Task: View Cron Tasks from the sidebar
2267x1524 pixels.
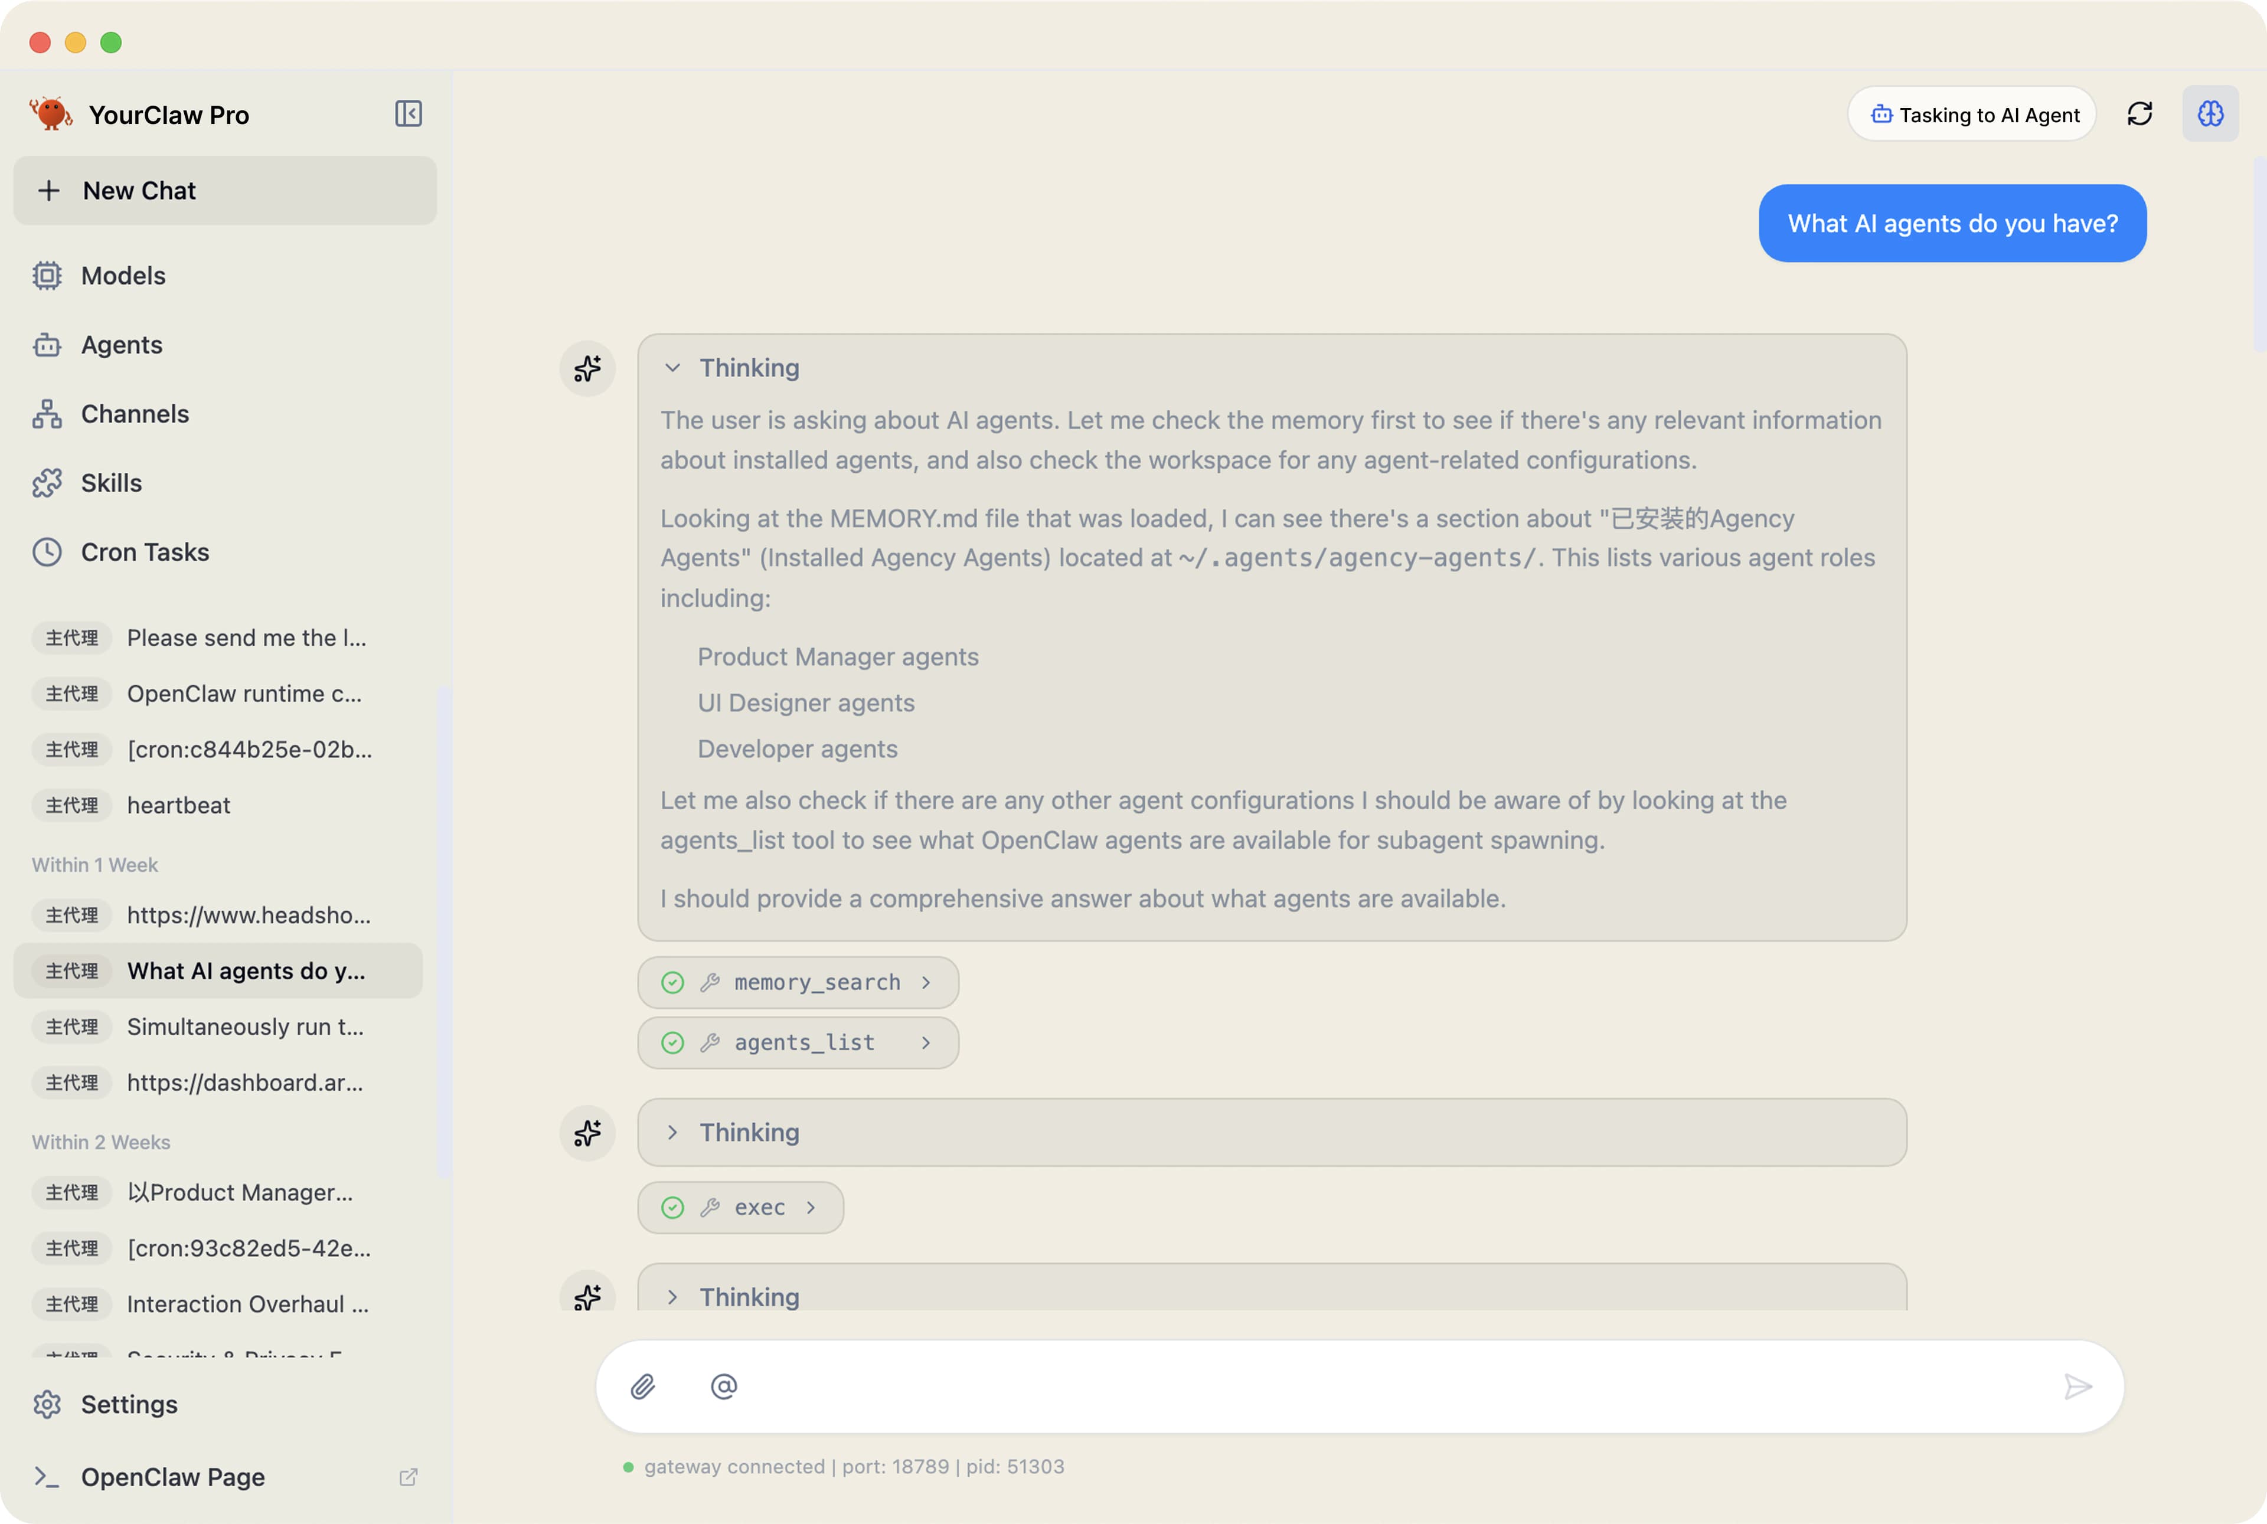Action: click(145, 552)
